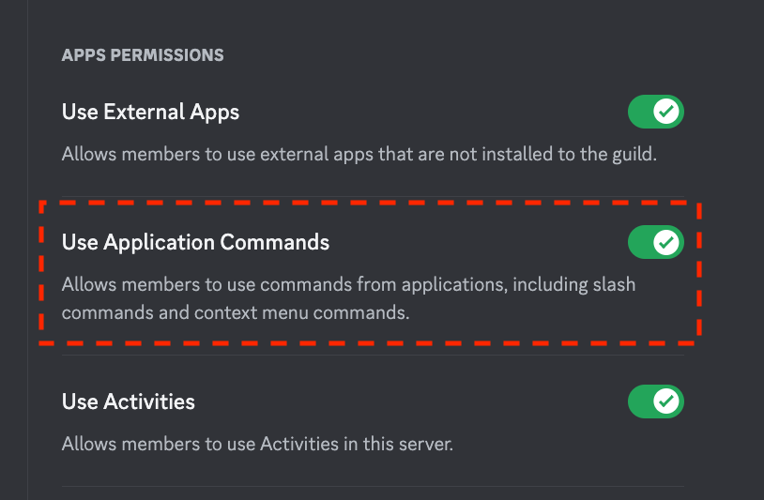Click the word guild in description
Viewport: 764px width, 500px height.
(634, 155)
